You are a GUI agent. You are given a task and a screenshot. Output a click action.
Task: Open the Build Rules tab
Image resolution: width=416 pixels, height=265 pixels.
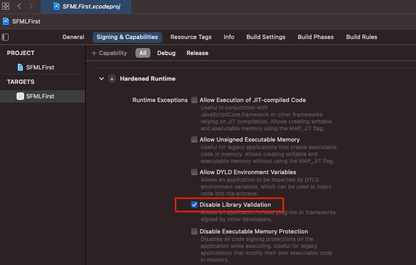tap(361, 37)
